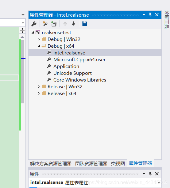Select the intel.realsense property sheet
The height and width of the screenshot is (188, 170).
click(x=69, y=53)
